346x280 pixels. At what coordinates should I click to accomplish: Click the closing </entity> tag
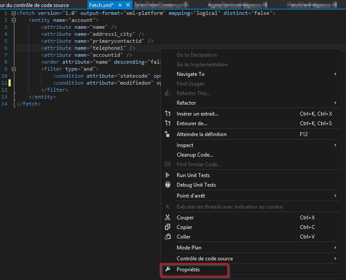pos(42,97)
